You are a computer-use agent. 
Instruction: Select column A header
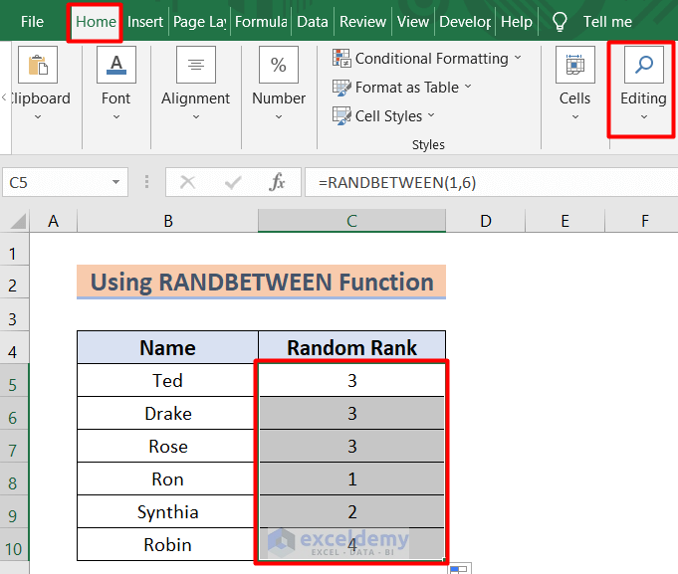tap(53, 221)
